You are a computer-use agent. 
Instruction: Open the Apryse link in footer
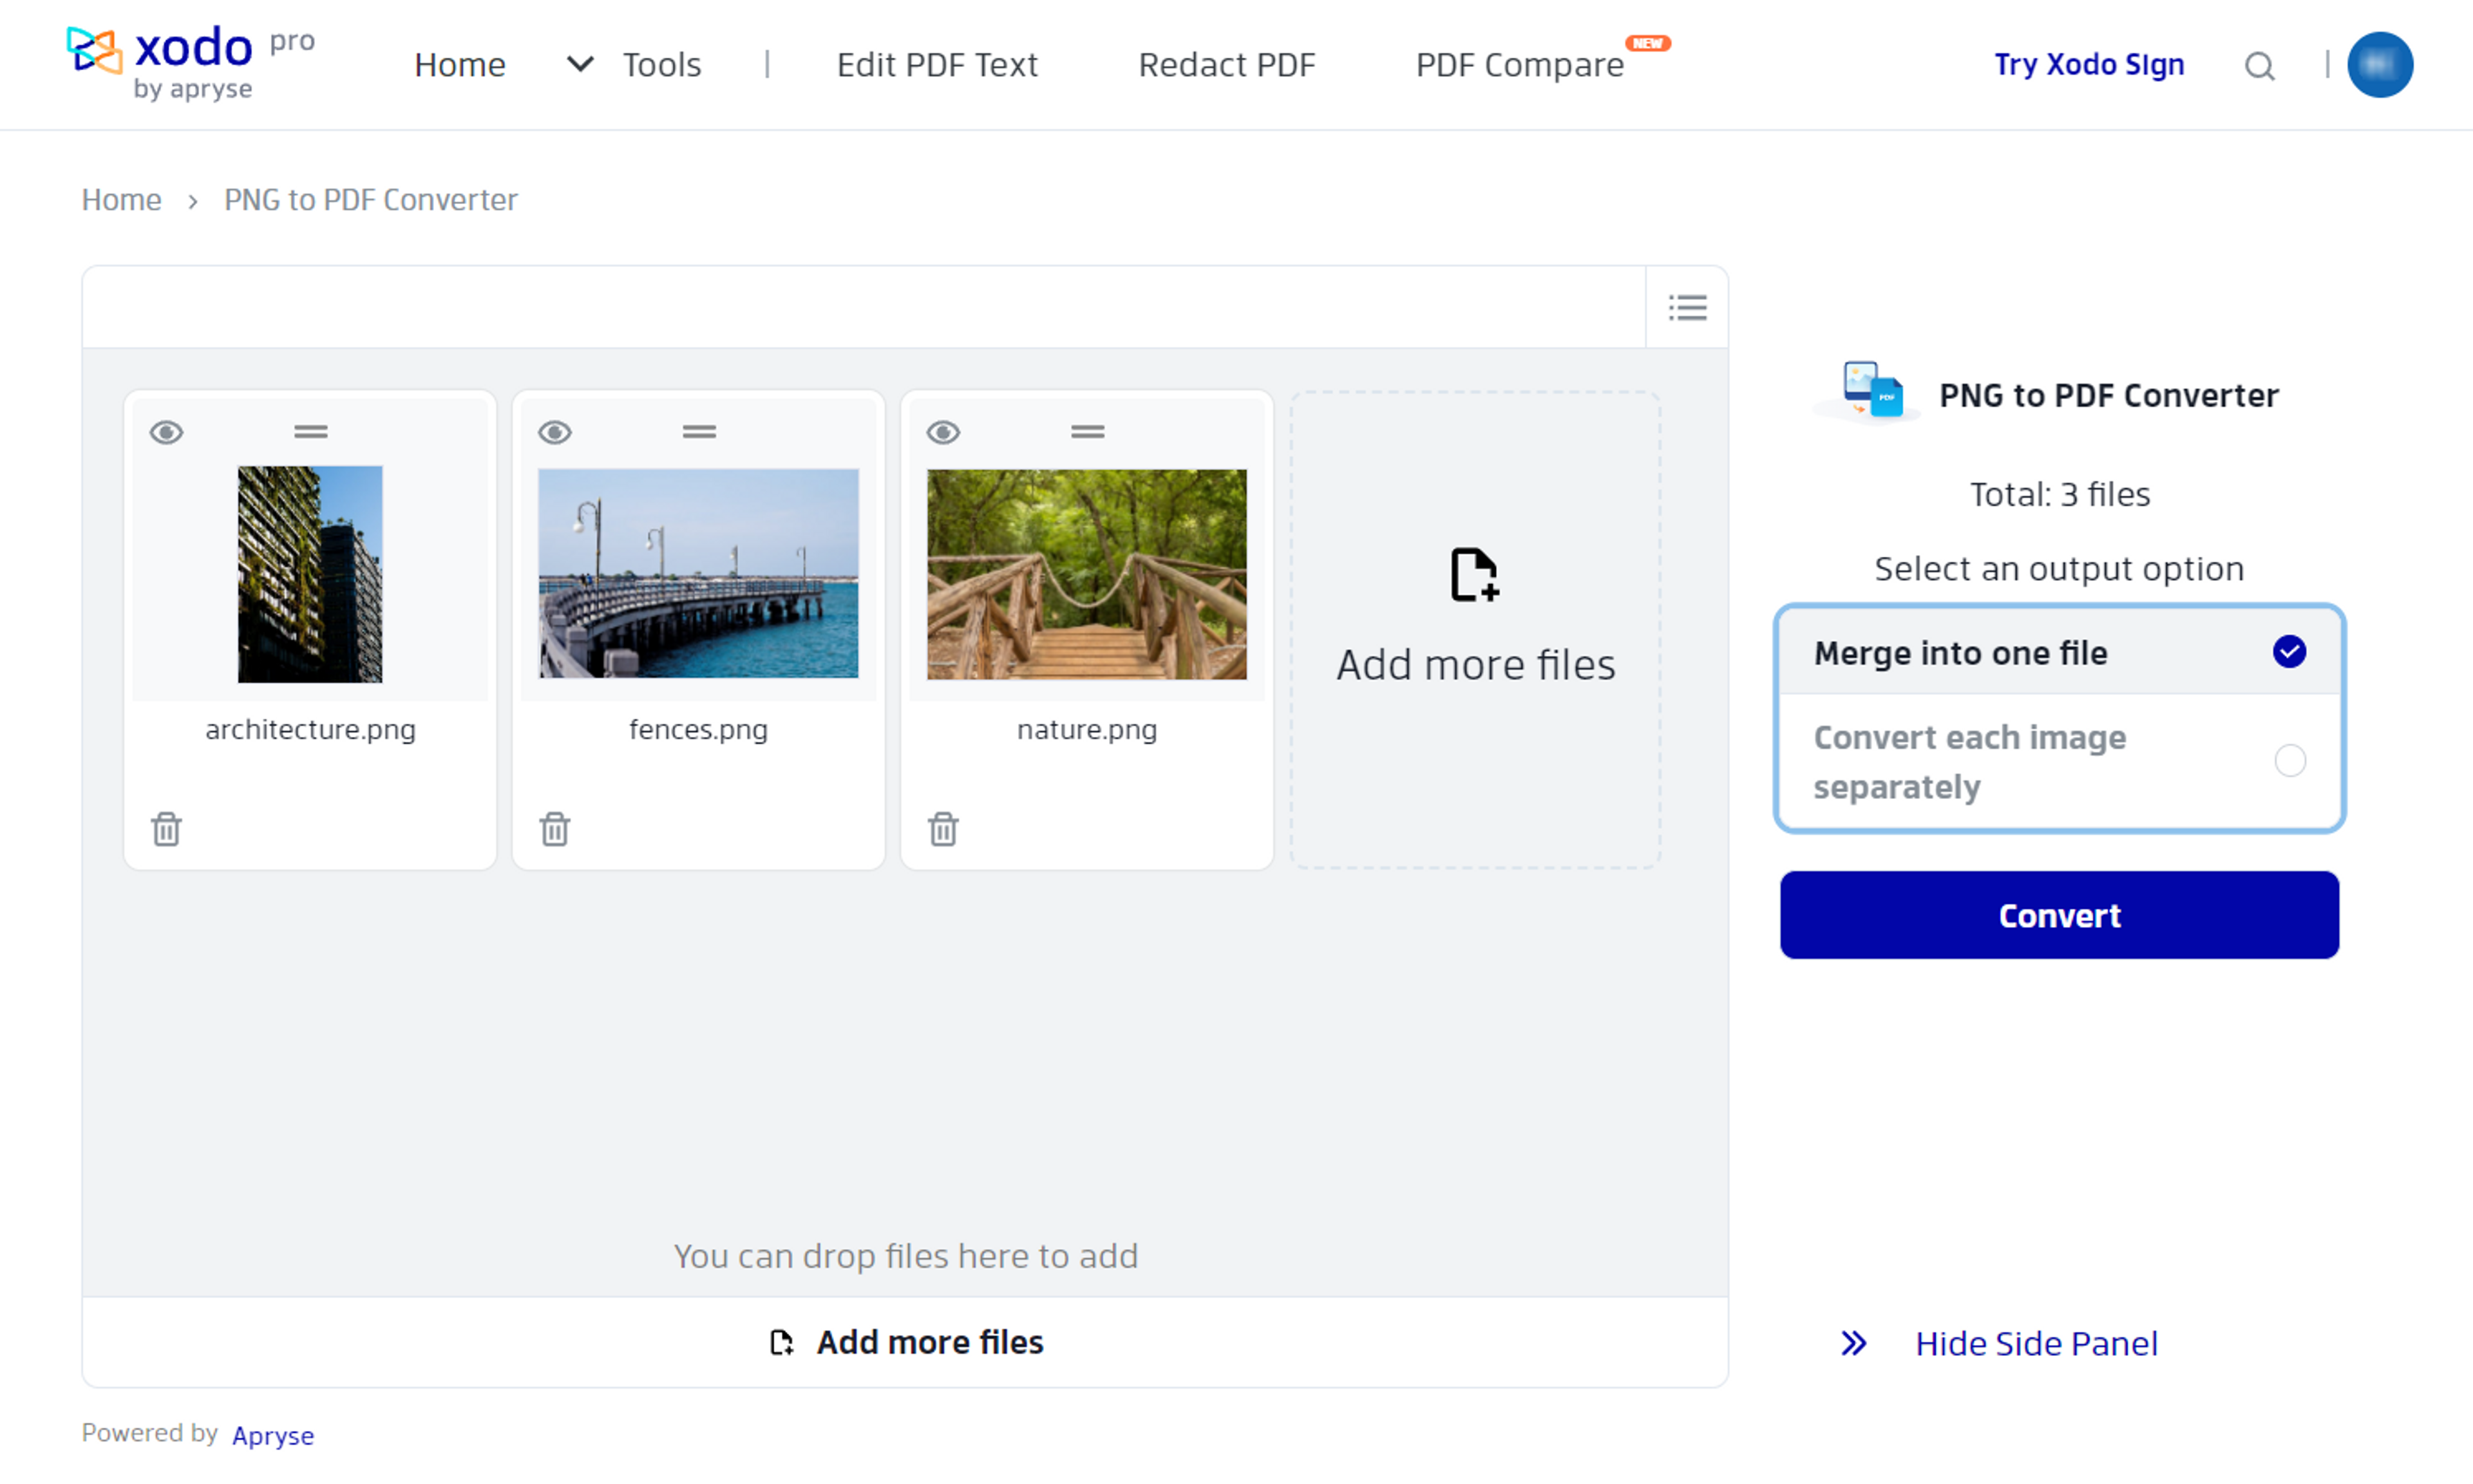[273, 1435]
